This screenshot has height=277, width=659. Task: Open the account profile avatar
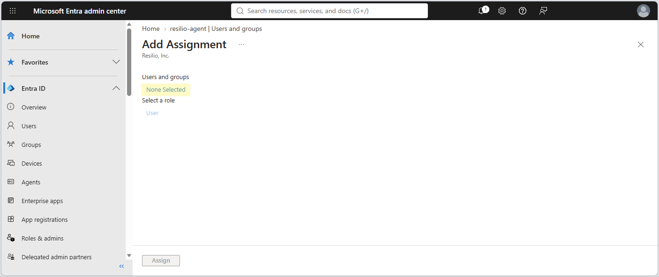click(644, 11)
